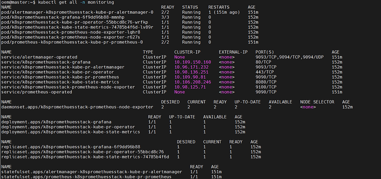Click cluster IP 10.98.136.251
The image size is (381, 179).
pos(191,72)
